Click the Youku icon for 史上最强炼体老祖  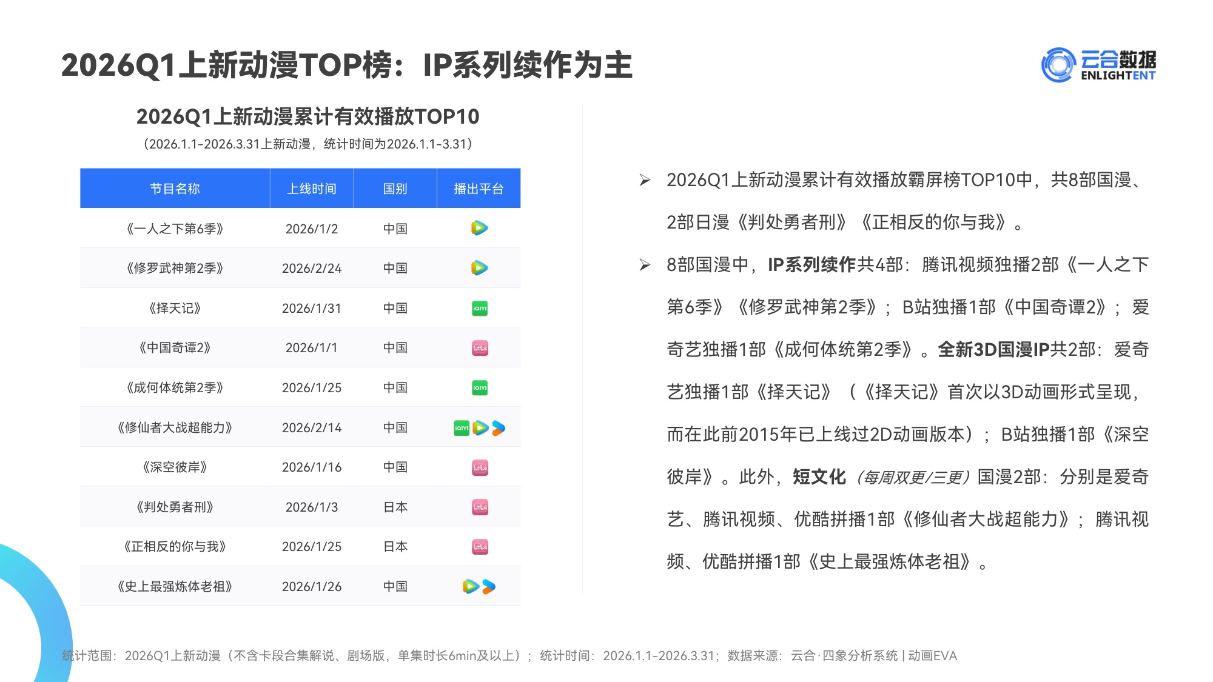(x=489, y=586)
